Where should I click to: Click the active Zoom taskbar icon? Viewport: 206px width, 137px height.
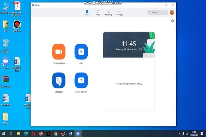(78, 134)
